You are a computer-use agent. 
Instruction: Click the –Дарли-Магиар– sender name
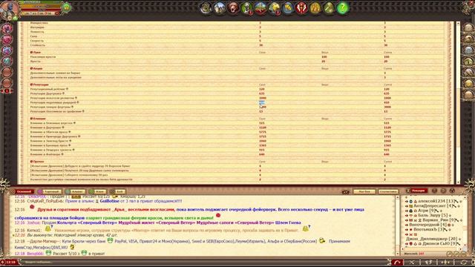[42, 241]
